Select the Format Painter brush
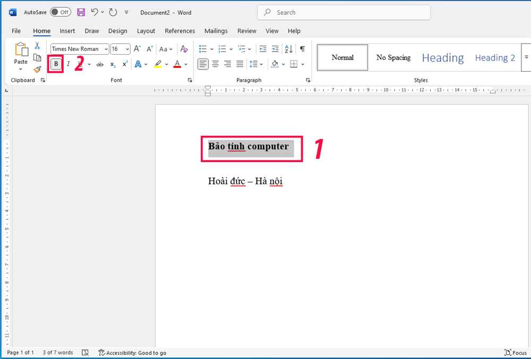This screenshot has width=531, height=359. (37, 70)
